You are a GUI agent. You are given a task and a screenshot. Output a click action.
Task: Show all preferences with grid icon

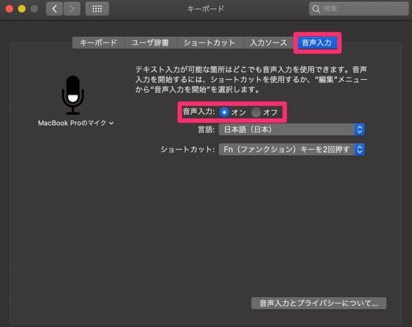97,9
